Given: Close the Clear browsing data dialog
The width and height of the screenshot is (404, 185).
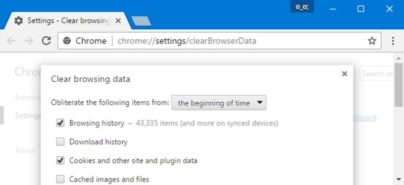Looking at the screenshot, I should click(344, 74).
